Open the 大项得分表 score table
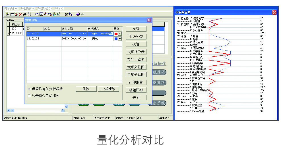The width and height of the screenshot is (281, 153). (x=136, y=52)
